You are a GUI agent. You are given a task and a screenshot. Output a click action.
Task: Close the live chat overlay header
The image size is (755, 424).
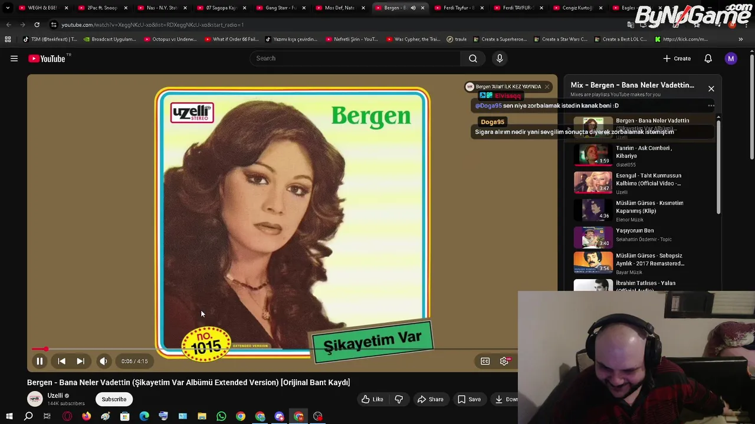tap(547, 87)
